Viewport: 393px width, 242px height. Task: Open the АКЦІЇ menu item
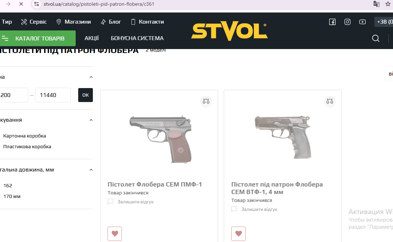tap(91, 38)
